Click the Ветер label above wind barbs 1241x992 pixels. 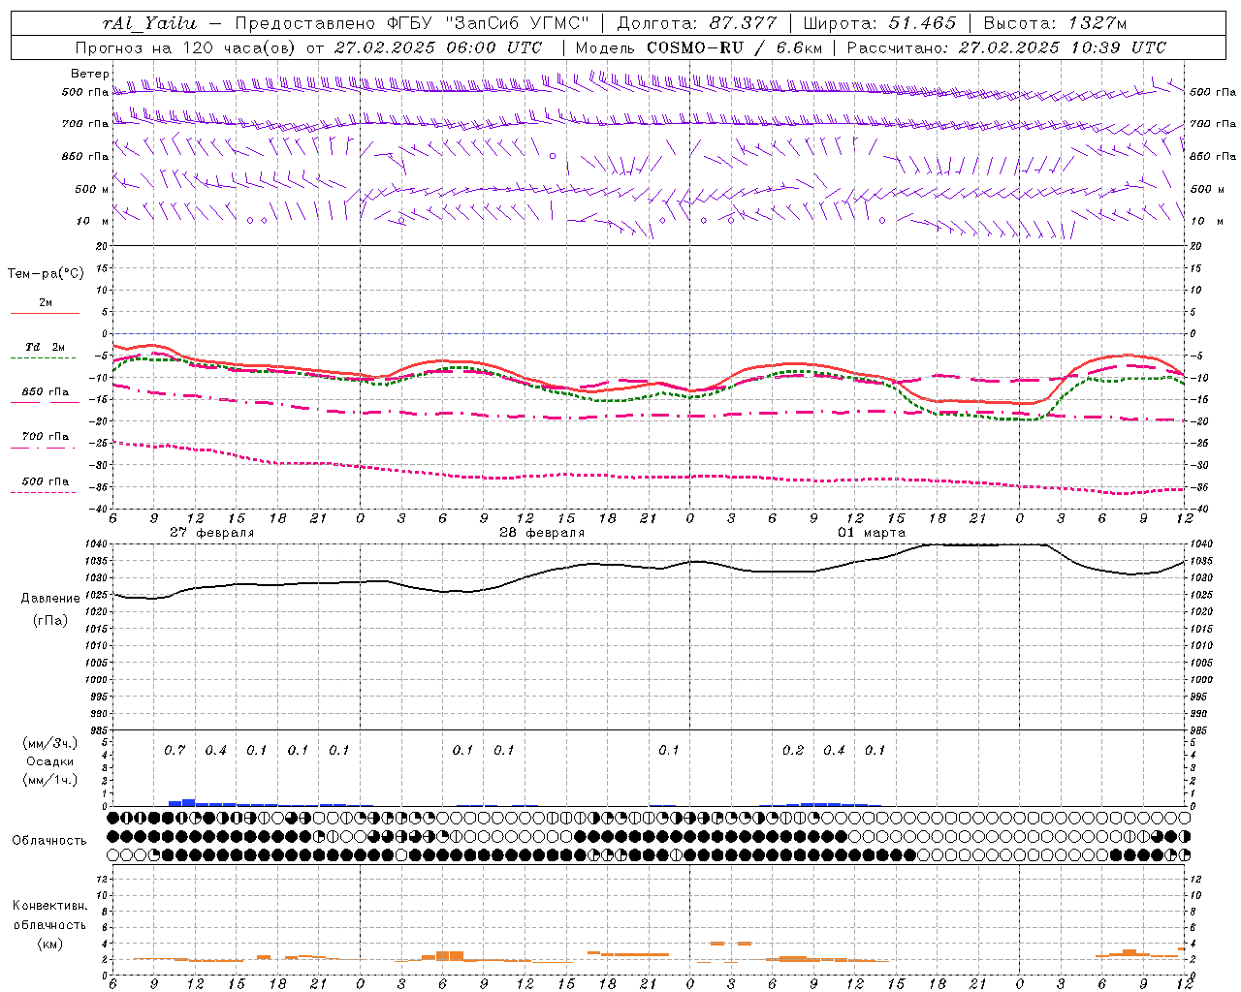[90, 74]
